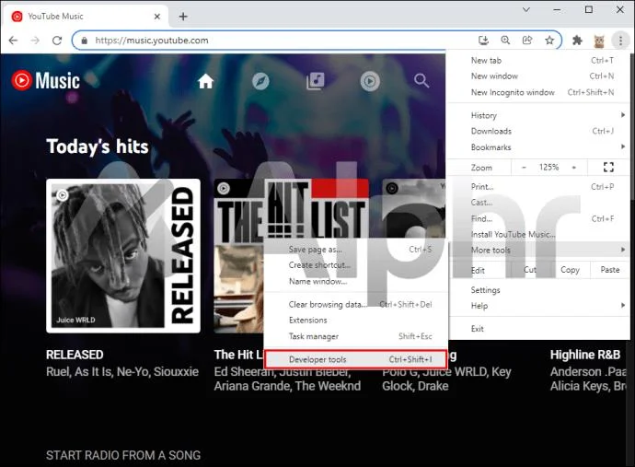
Task: Click the zoom magnifier icon in address bar
Action: coord(505,41)
